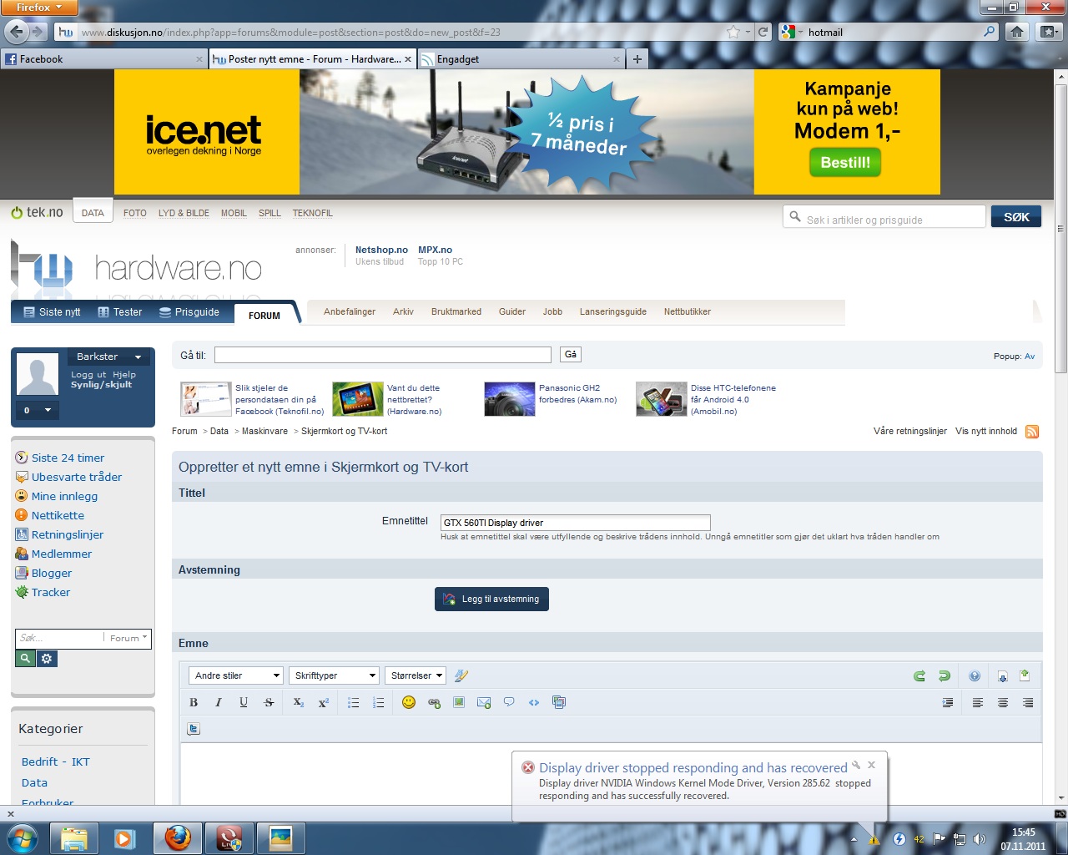Insert a code block with the code icon

[534, 702]
